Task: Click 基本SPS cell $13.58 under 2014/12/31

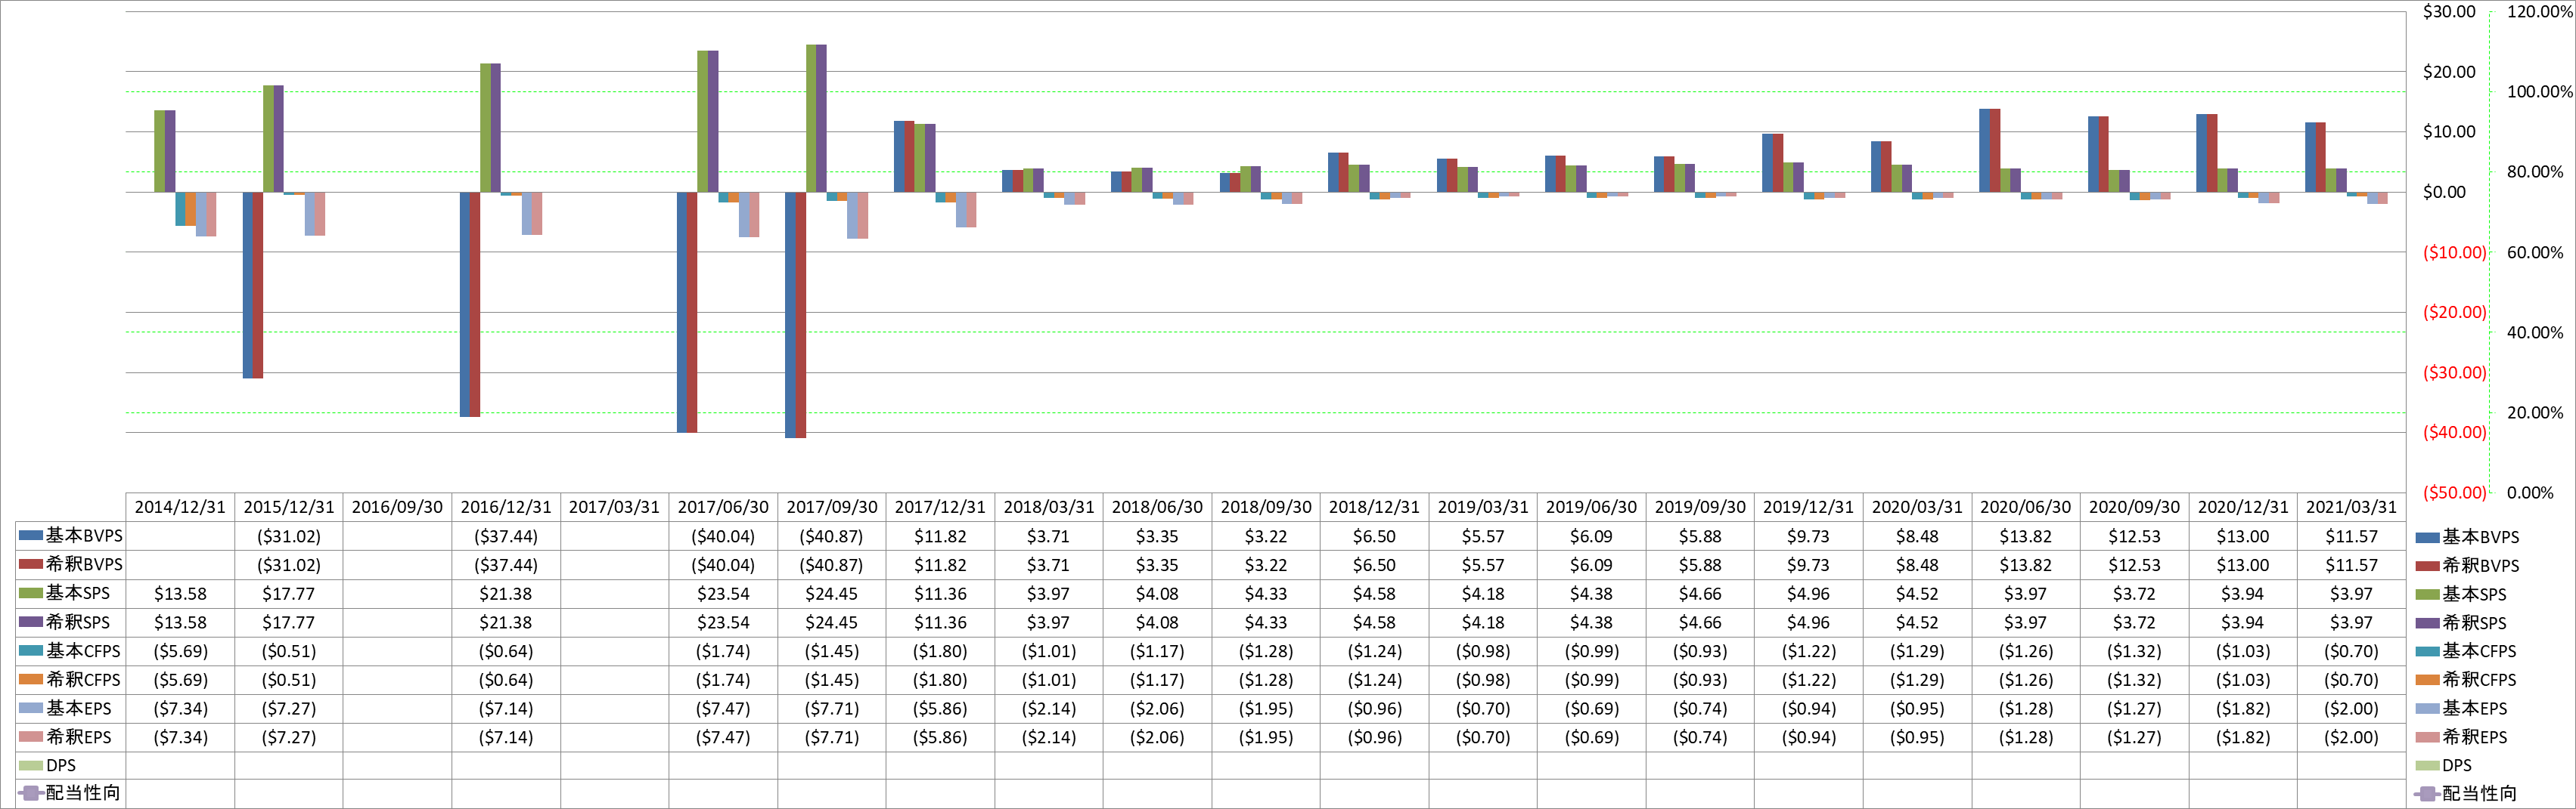Action: pos(180,593)
